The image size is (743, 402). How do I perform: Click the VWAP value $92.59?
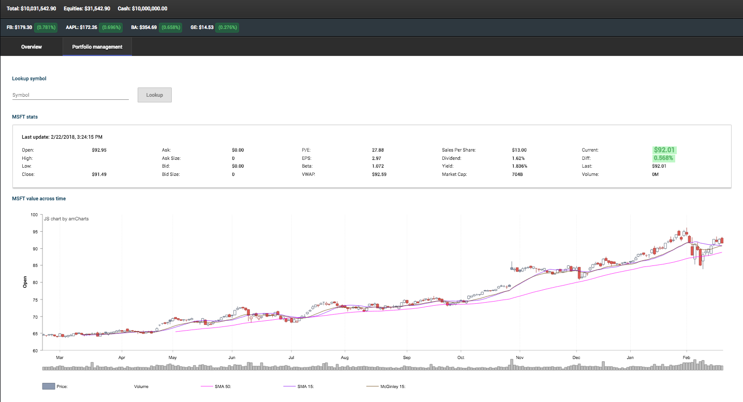[380, 174]
